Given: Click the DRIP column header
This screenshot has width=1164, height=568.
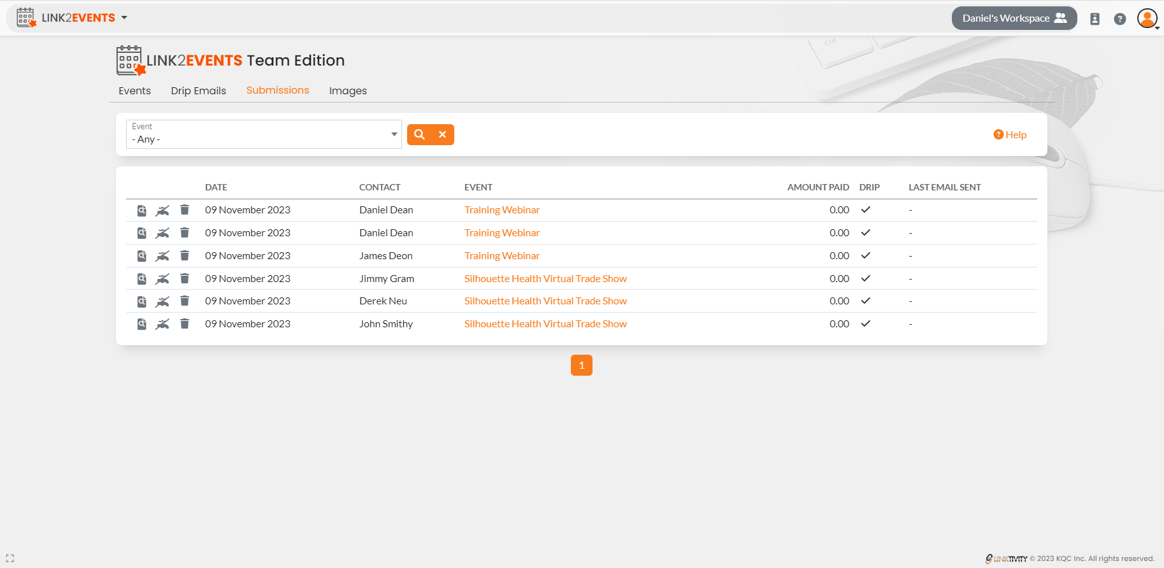Looking at the screenshot, I should point(870,187).
